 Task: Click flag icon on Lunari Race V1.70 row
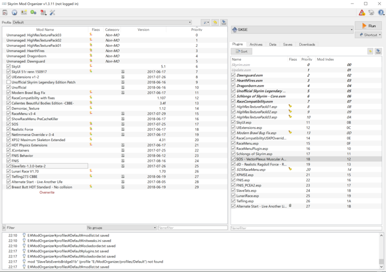91,171
